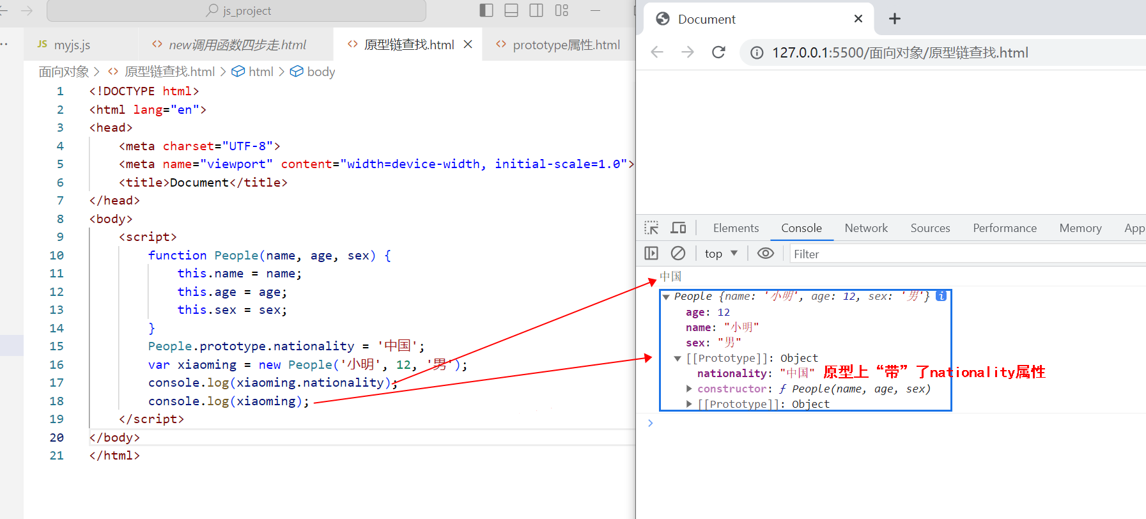
Task: Click the 面向对象 breadcrumb folder
Action: pos(64,72)
